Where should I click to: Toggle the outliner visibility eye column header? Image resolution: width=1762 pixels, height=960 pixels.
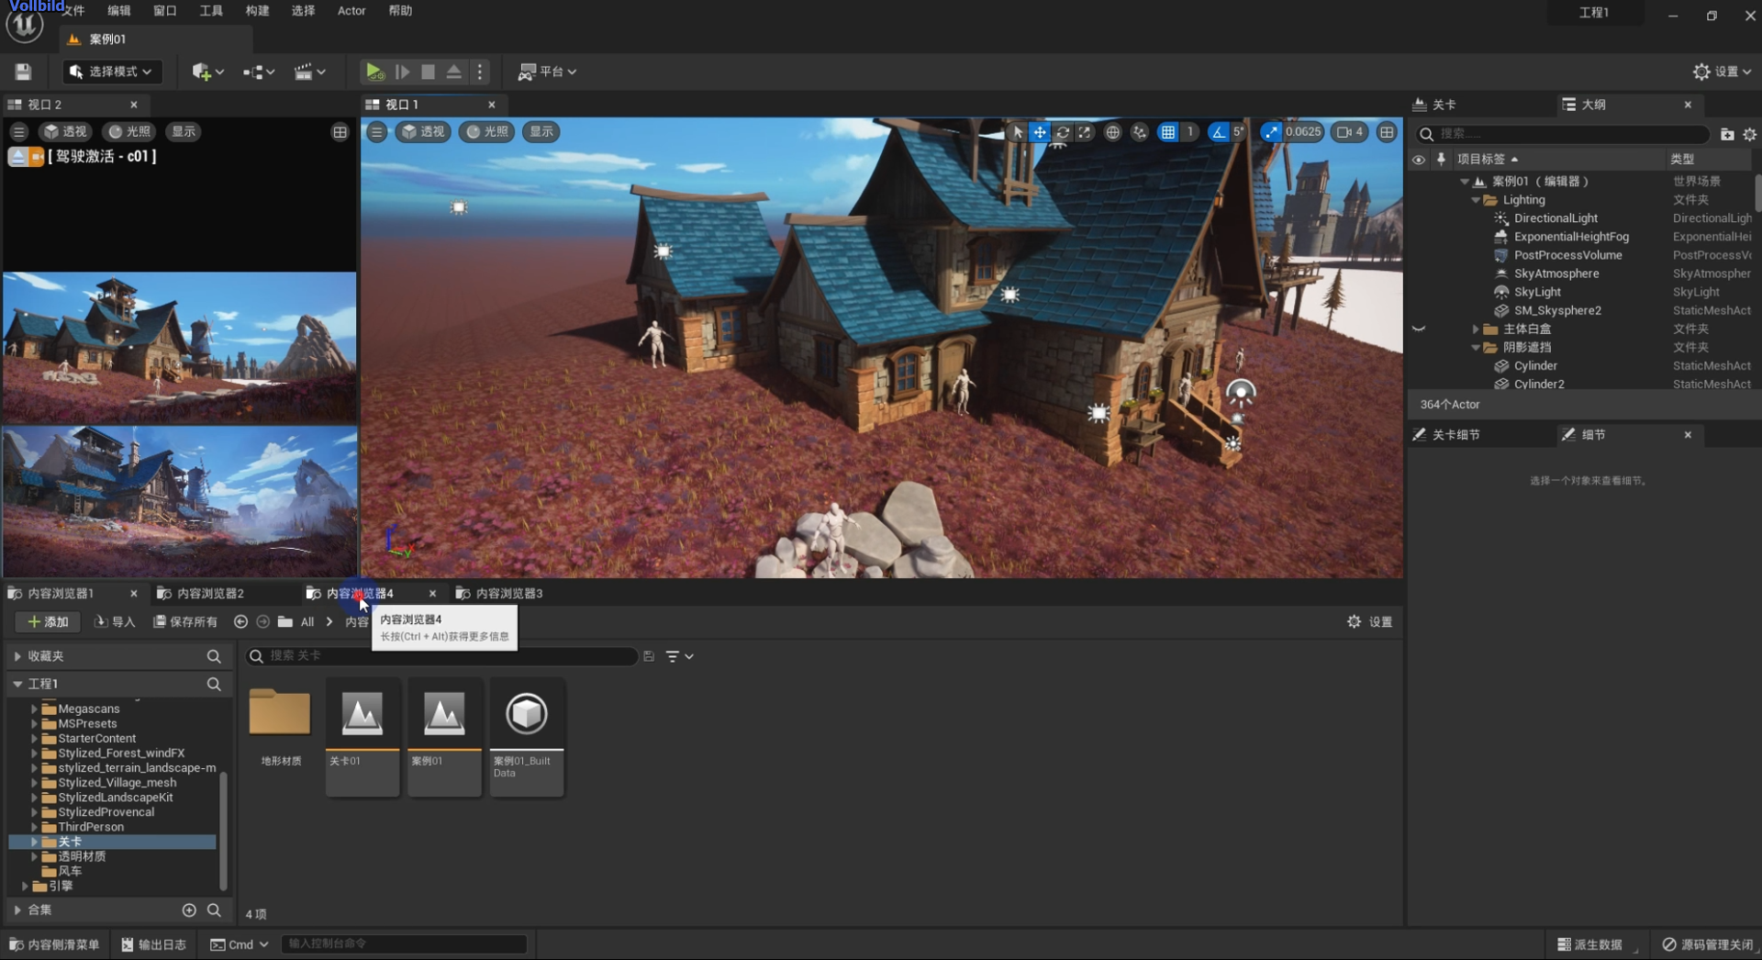tap(1419, 160)
